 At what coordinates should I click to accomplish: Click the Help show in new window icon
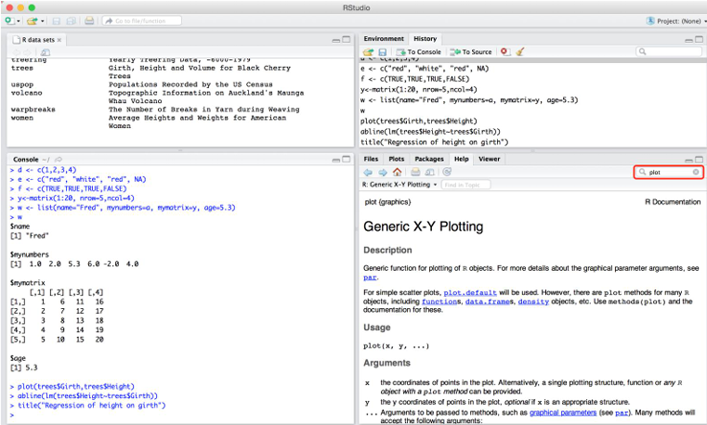(430, 172)
